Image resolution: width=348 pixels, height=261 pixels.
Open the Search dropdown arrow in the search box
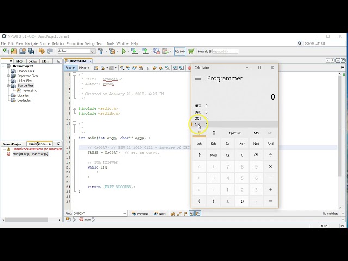point(302,43)
